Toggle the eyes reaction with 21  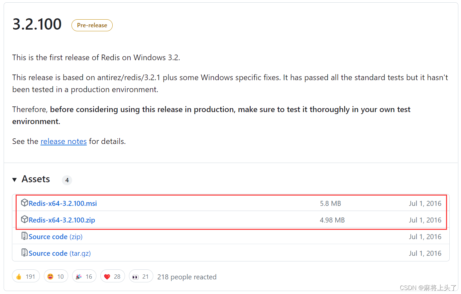click(141, 276)
